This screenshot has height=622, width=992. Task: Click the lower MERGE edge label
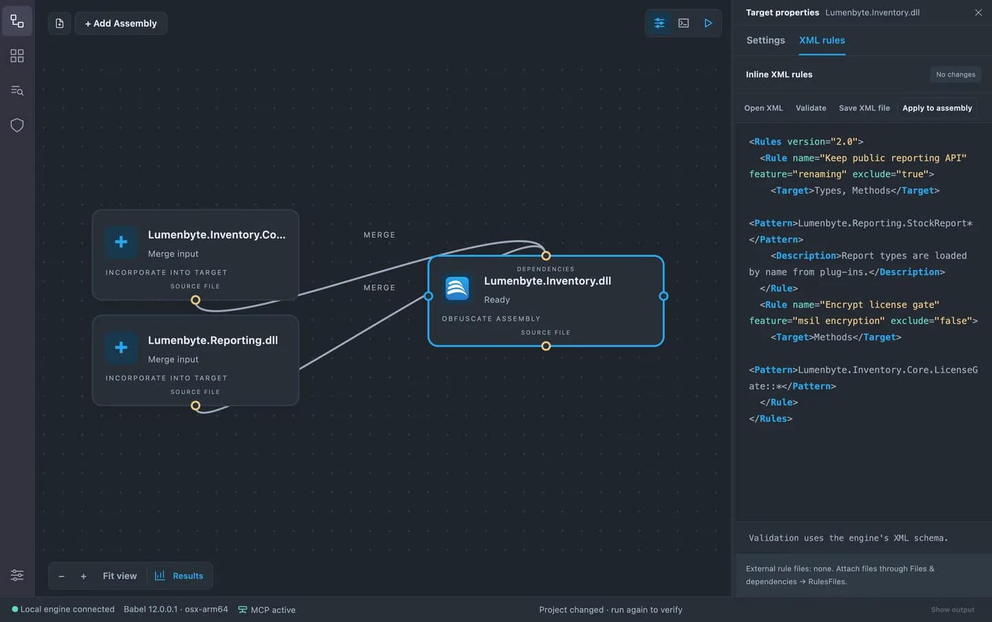tap(380, 288)
